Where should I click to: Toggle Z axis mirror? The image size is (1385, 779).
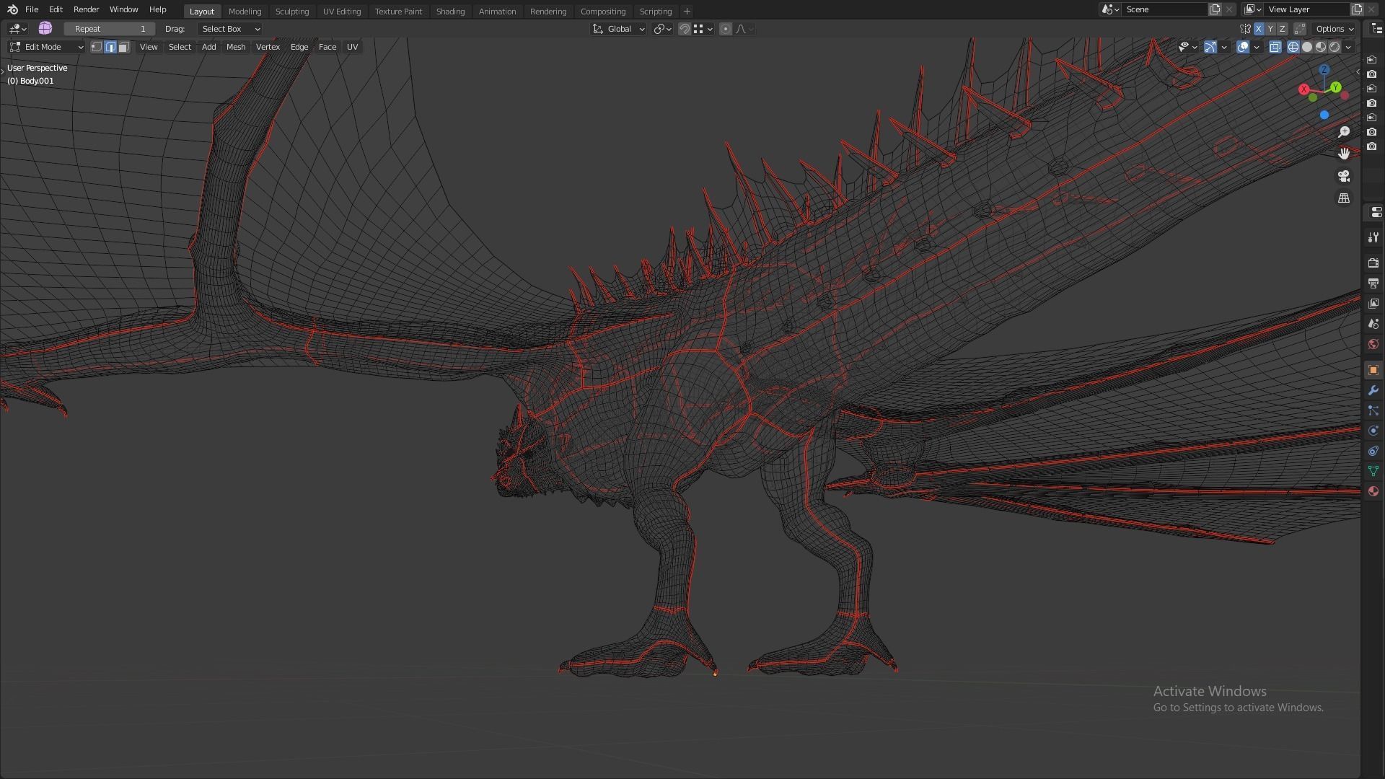click(x=1282, y=29)
